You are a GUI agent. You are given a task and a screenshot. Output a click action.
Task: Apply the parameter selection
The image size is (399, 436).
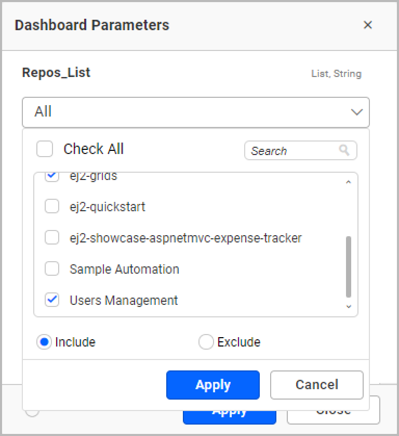click(212, 384)
